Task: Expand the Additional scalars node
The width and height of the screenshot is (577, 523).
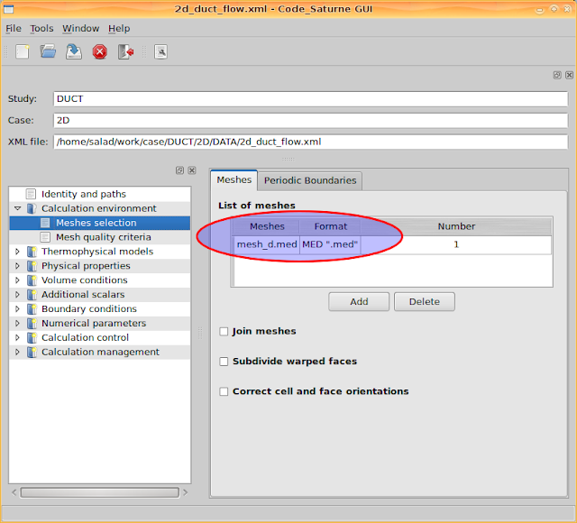Action: [17, 295]
